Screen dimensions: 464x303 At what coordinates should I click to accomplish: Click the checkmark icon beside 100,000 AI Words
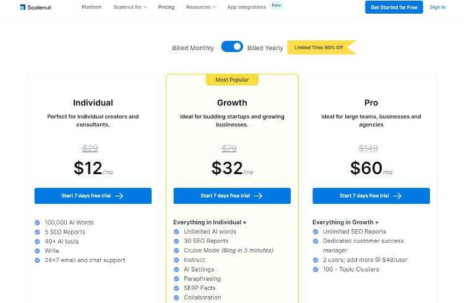[37, 222]
